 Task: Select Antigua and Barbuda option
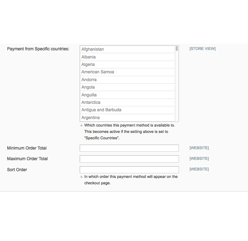pyautogui.click(x=101, y=110)
